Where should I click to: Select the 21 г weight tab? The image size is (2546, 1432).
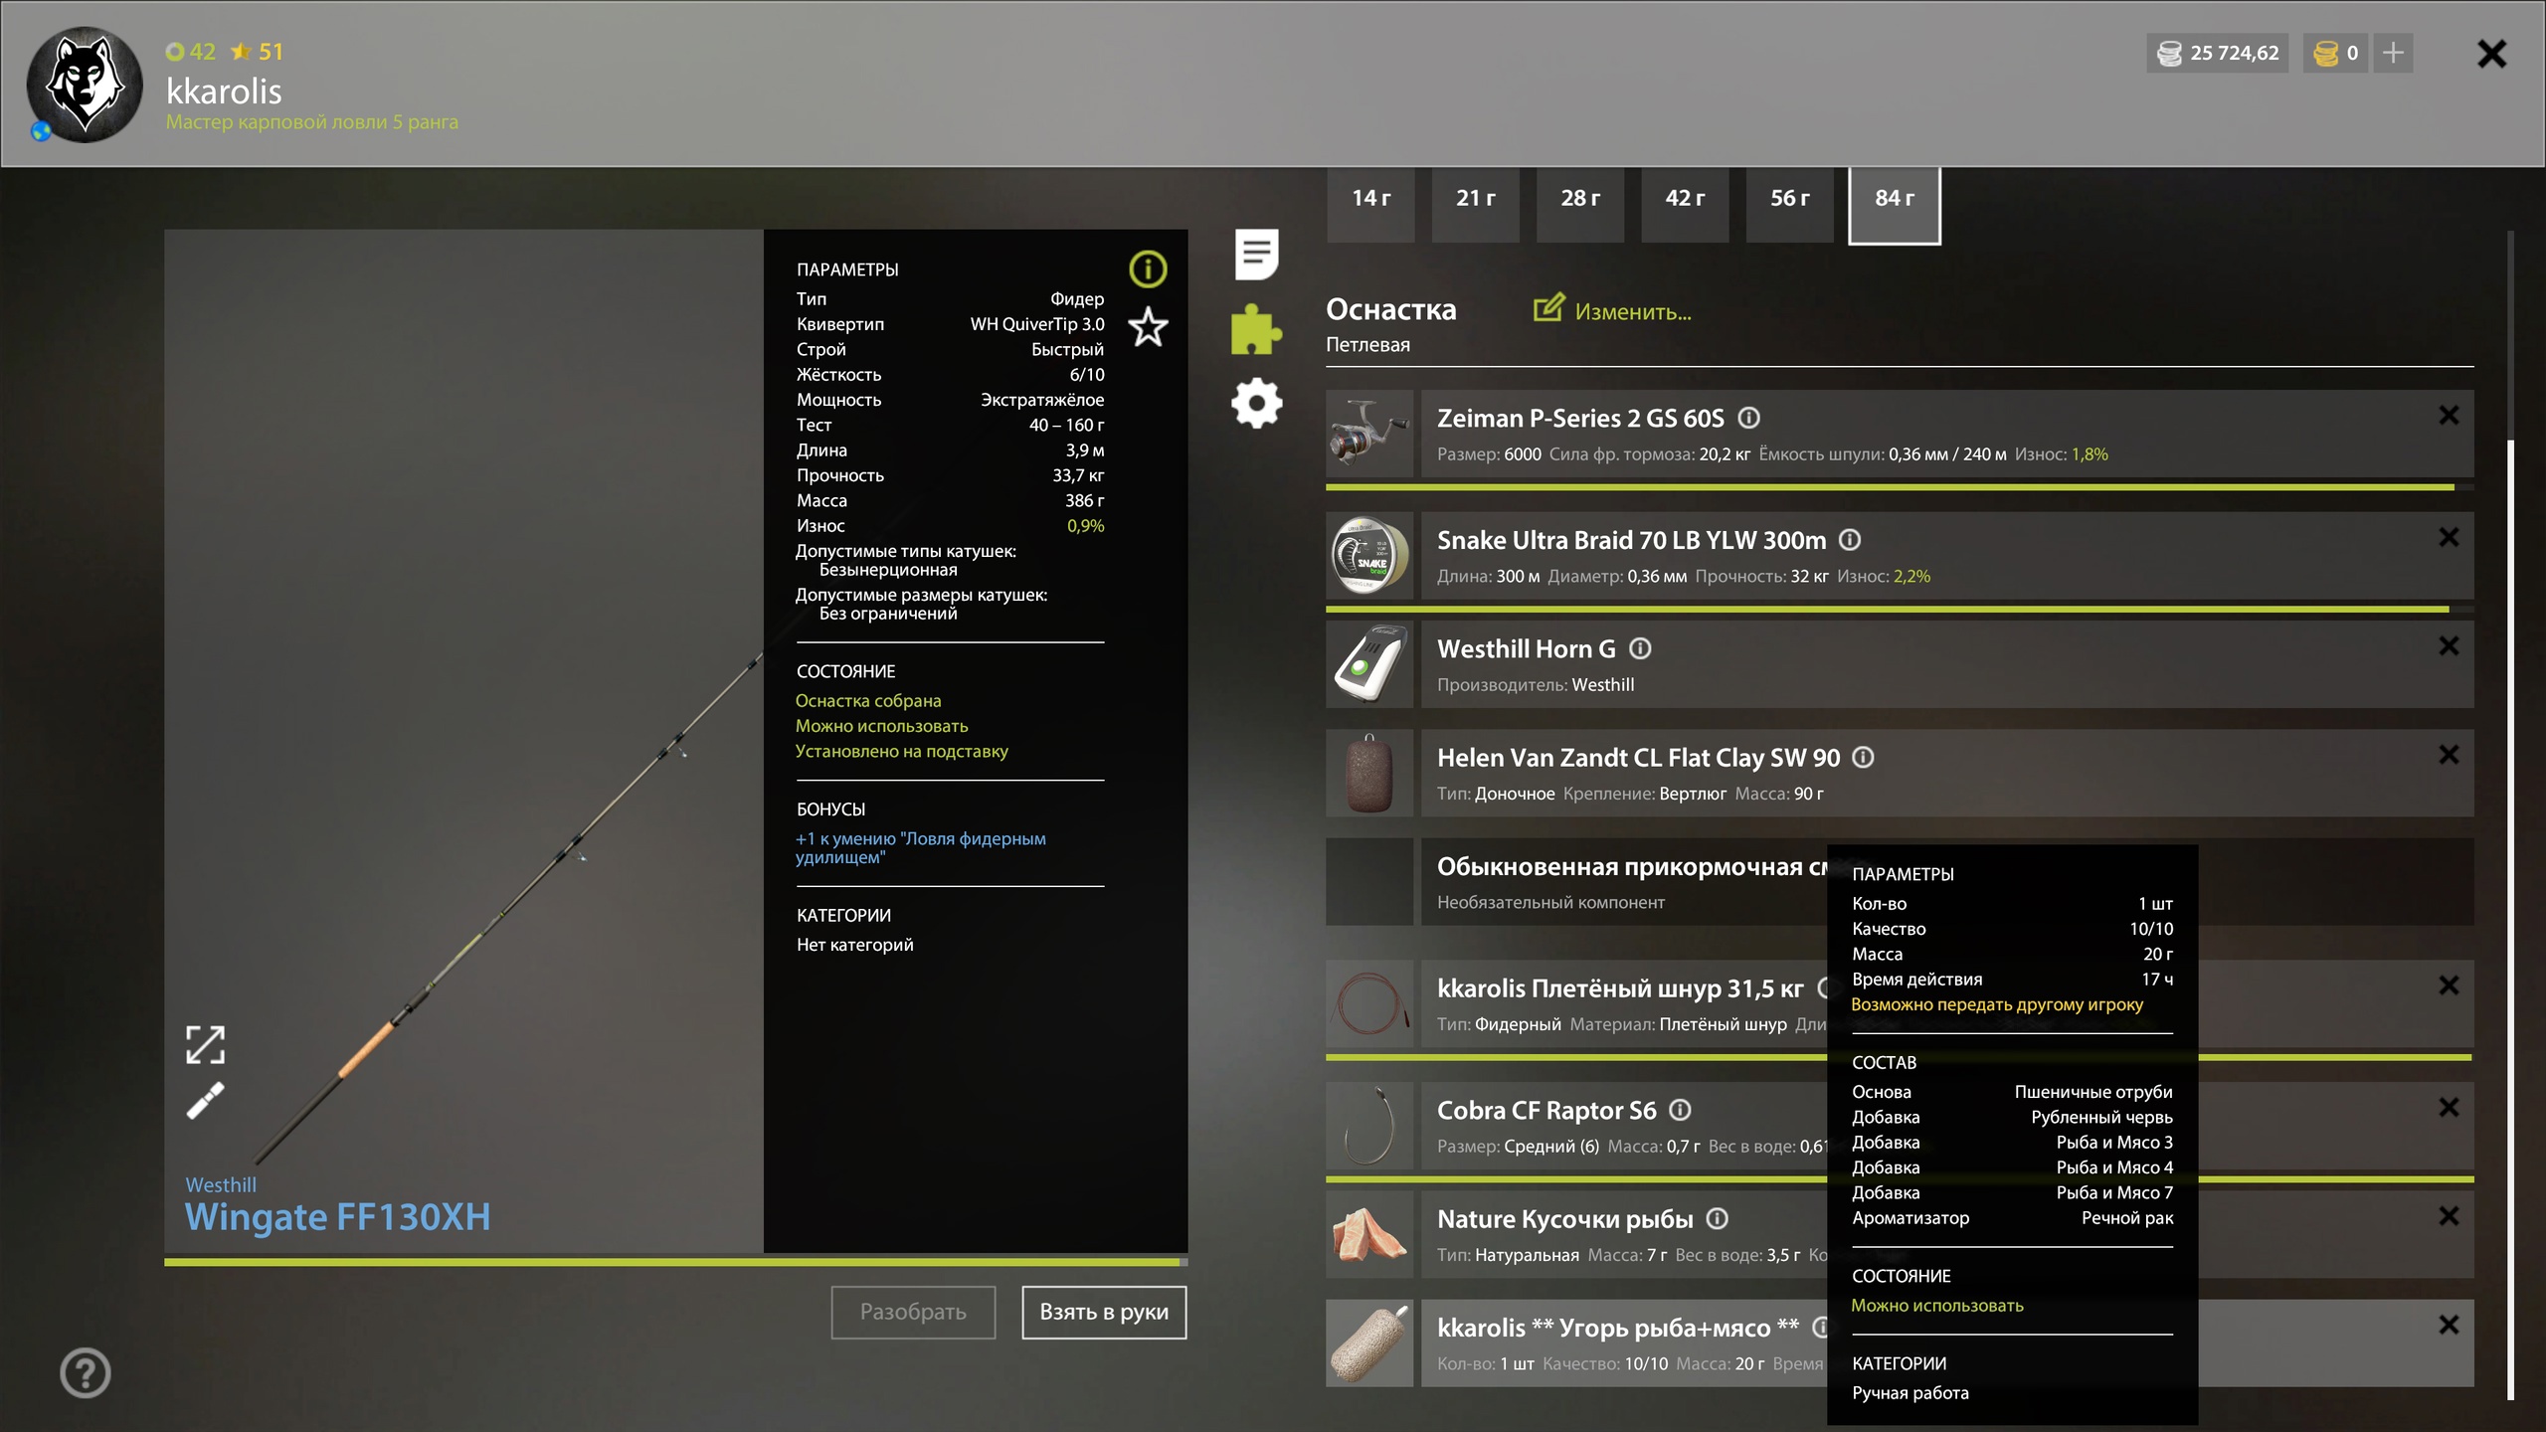click(1475, 204)
